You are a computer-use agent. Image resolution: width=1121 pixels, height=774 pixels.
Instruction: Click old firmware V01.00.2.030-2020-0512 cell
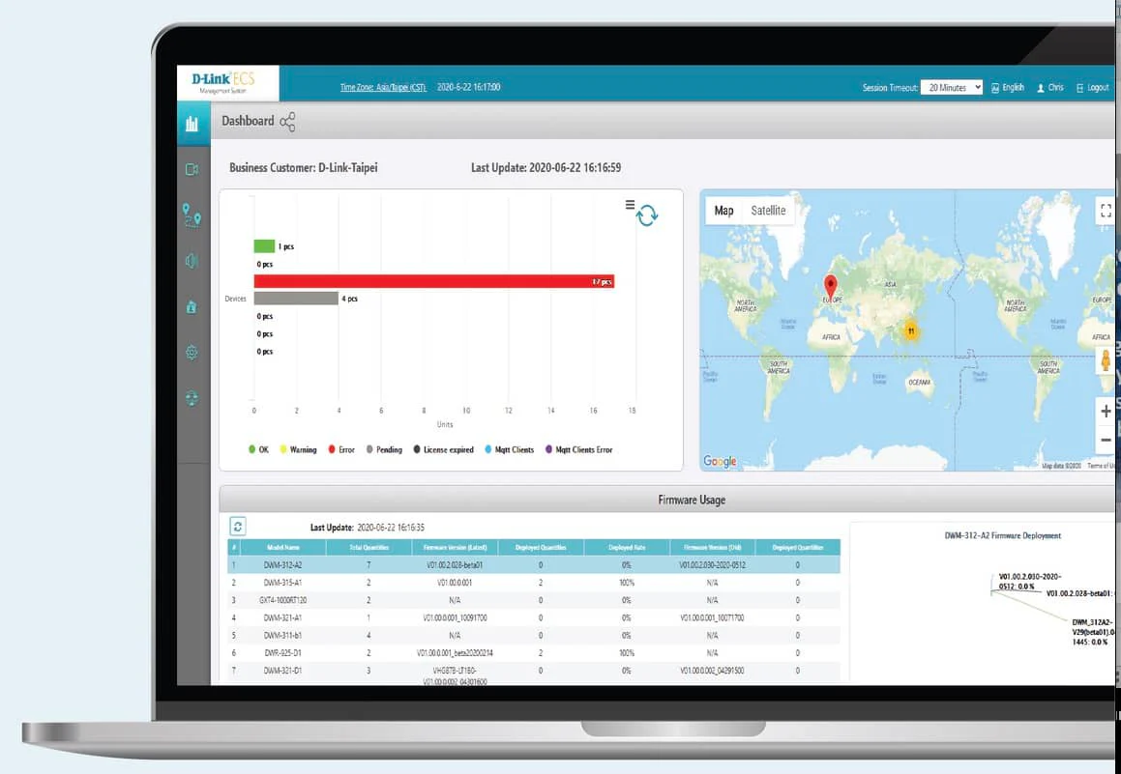[x=712, y=564]
